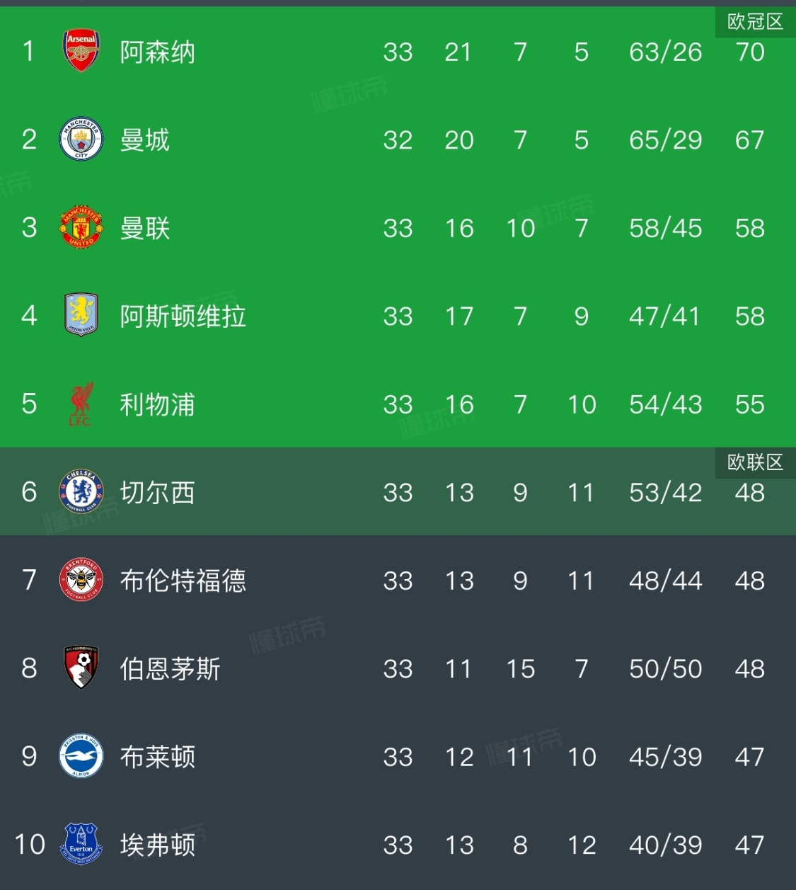Open team name 阿森纳

(157, 52)
